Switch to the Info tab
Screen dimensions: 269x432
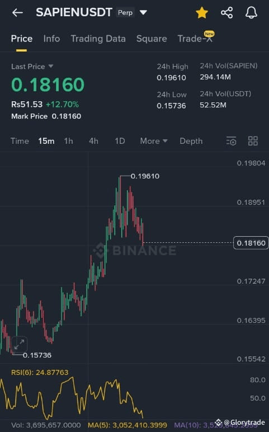click(x=51, y=39)
